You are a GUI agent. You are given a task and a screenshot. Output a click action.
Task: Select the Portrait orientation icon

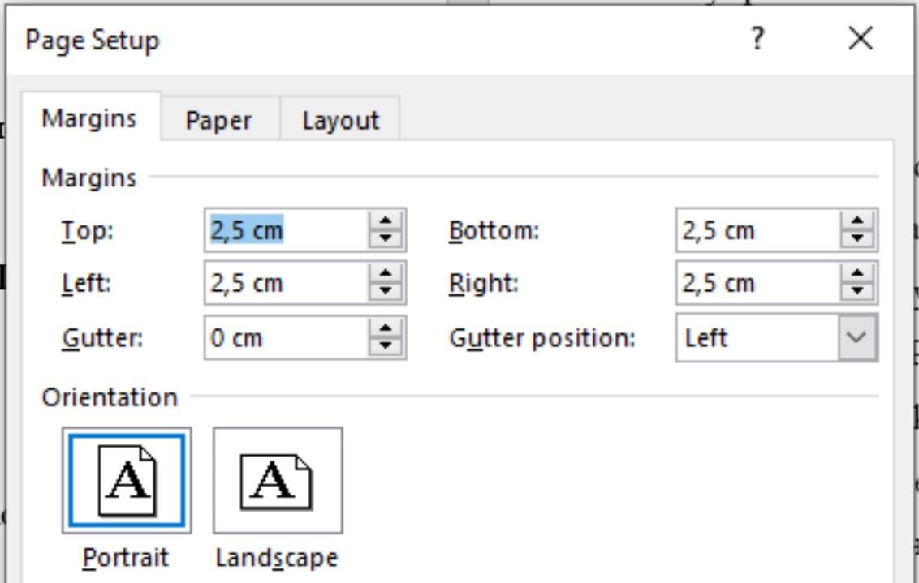pyautogui.click(x=127, y=481)
